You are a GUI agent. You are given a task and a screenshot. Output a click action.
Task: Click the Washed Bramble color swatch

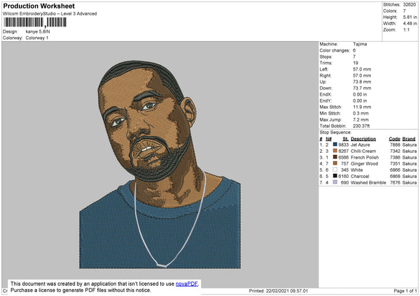coord(335,182)
